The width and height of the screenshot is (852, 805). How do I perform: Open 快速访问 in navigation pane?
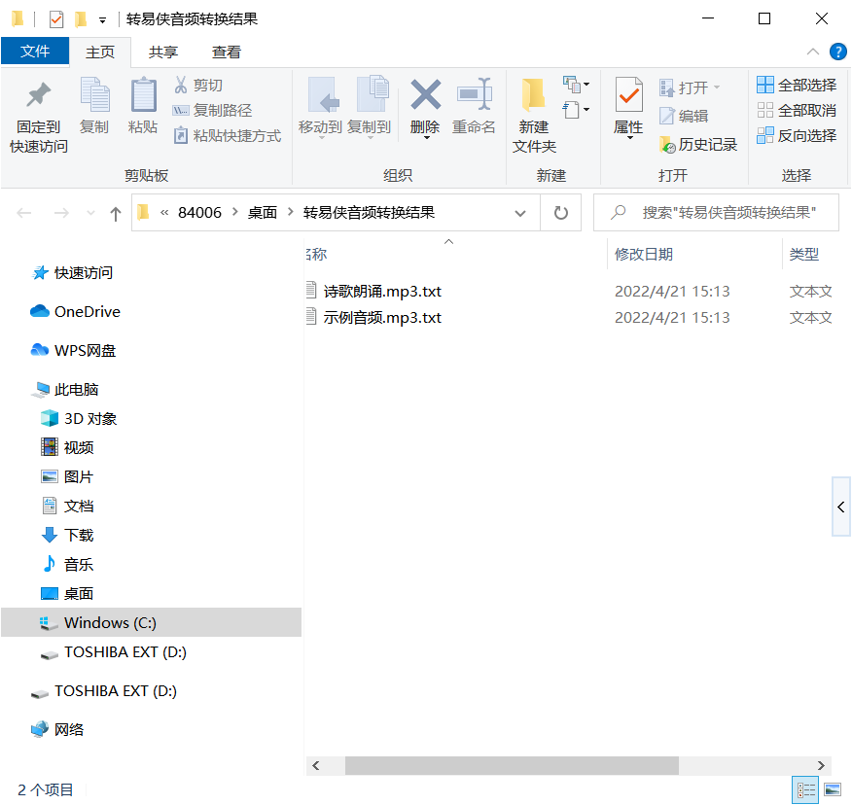point(83,272)
